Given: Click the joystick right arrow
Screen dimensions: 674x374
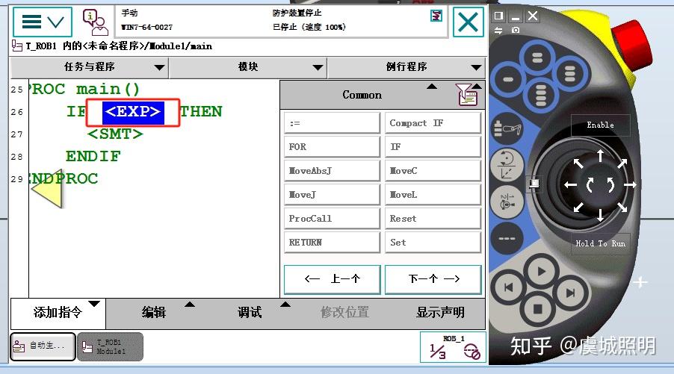Looking at the screenshot, I should 630,185.
